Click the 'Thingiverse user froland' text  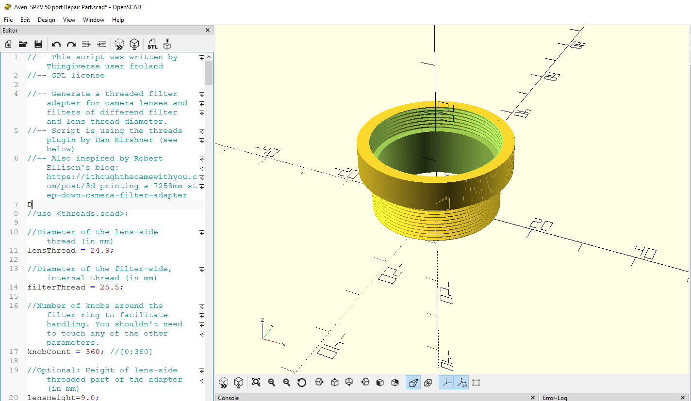pos(105,66)
